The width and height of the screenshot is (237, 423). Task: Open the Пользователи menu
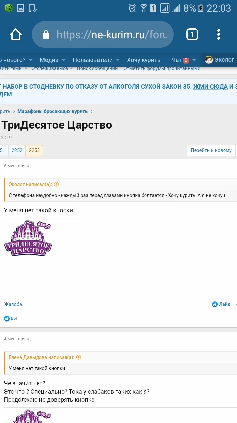tap(92, 60)
